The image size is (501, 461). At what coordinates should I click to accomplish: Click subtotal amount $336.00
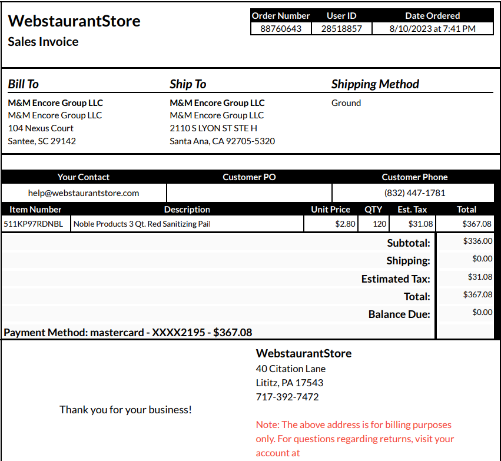(x=477, y=241)
